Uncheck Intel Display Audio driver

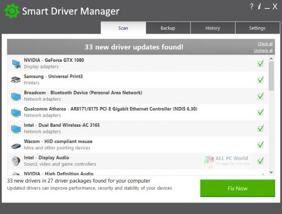coord(261,160)
